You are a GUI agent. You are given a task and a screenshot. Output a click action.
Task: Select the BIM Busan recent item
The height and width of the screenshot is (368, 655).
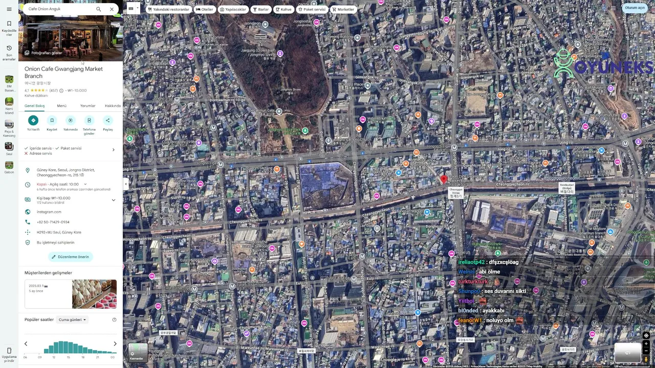click(9, 84)
